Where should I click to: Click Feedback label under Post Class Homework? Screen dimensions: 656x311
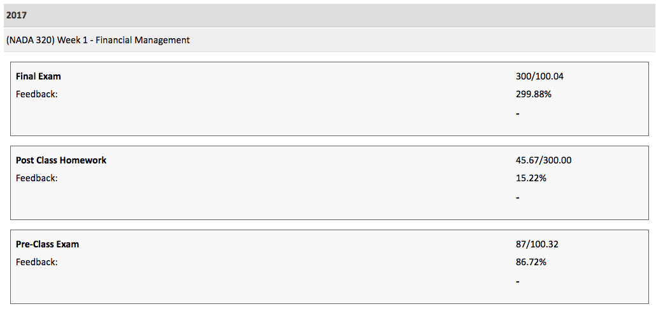(36, 178)
